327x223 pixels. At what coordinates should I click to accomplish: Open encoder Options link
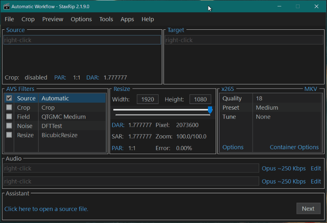pos(233,147)
